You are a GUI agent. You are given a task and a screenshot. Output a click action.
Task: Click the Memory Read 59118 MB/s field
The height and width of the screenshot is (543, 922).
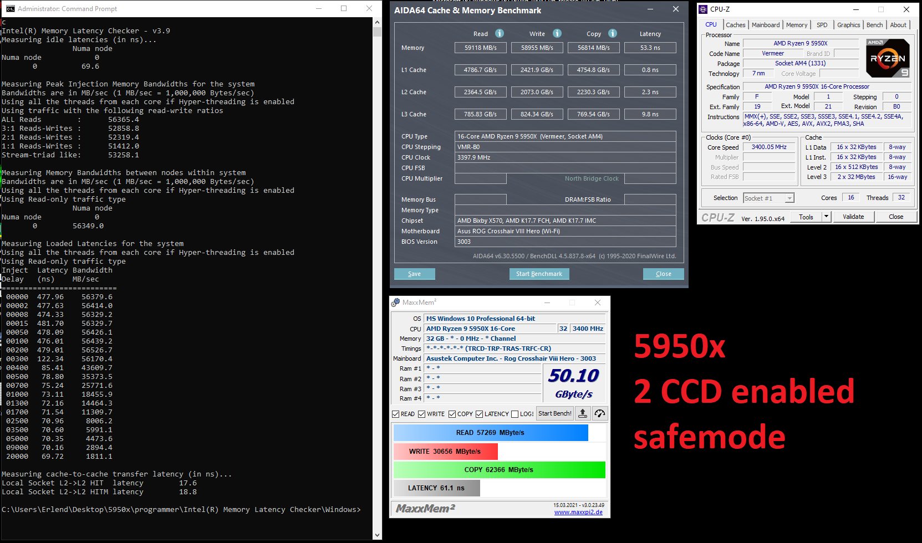tap(481, 48)
